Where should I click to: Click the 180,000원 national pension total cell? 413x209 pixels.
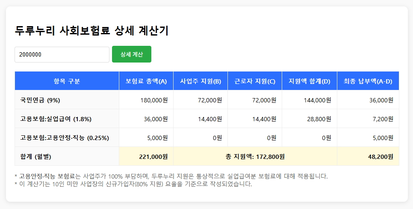coord(154,100)
